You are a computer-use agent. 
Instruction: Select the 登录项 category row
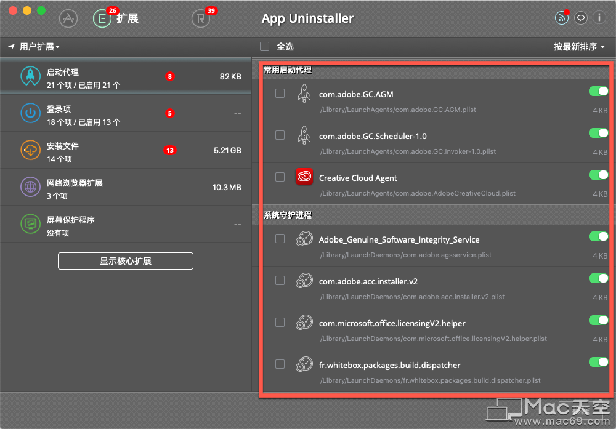click(x=126, y=113)
